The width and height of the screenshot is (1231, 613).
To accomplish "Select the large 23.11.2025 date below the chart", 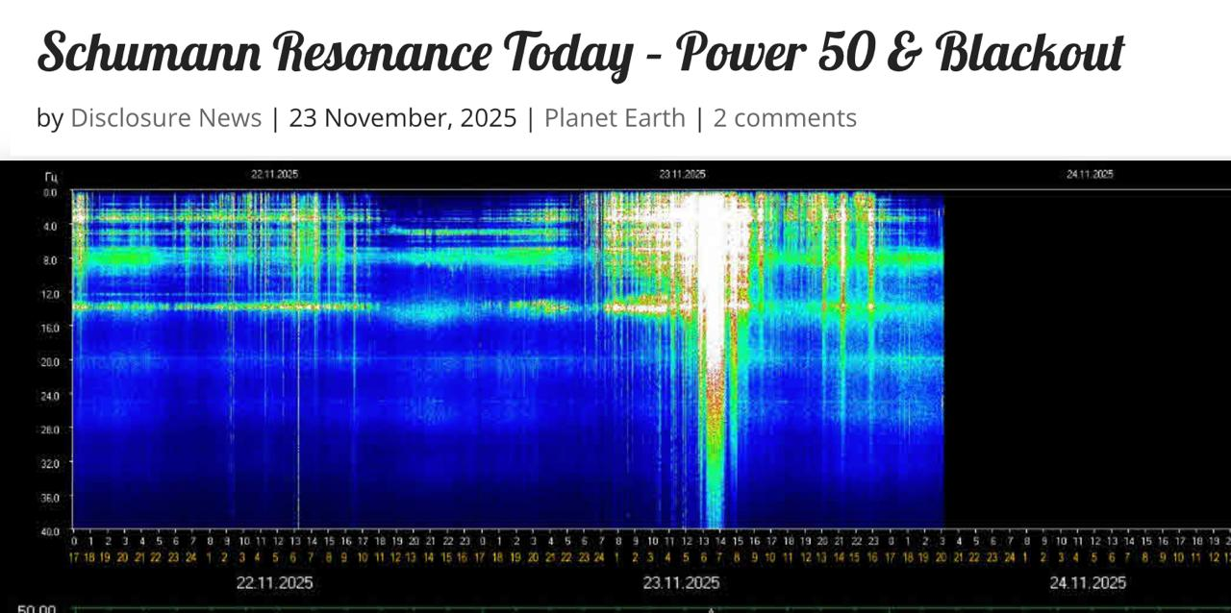I will tap(682, 583).
